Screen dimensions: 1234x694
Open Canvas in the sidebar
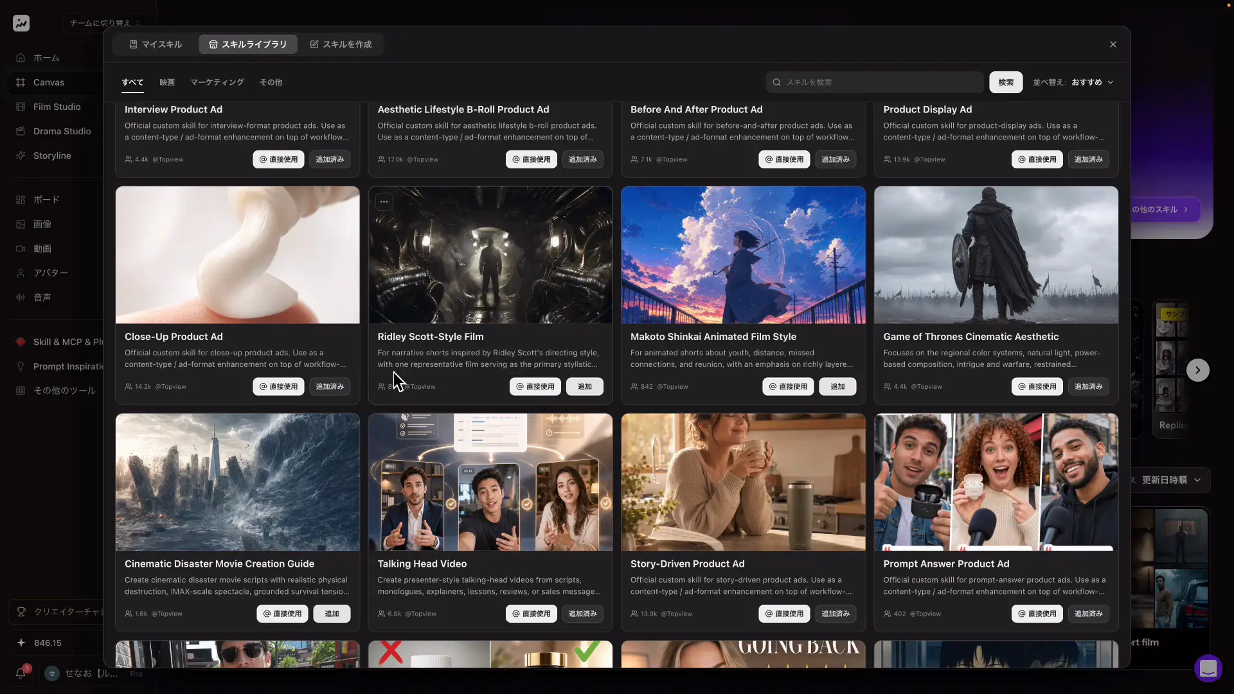[x=55, y=82]
